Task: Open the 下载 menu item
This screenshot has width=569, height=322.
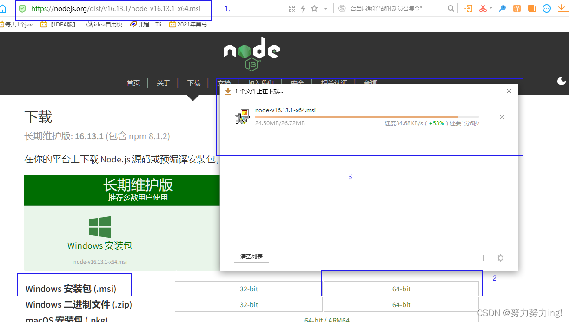Action: tap(194, 83)
